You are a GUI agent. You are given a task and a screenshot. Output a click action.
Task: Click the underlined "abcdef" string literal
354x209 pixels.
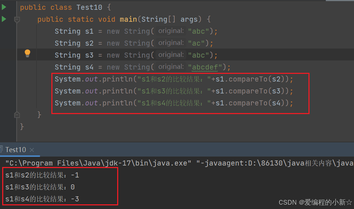point(205,67)
